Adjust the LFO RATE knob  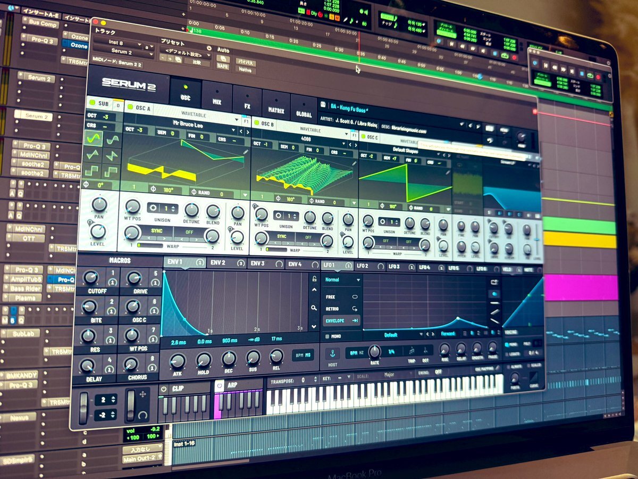375,351
